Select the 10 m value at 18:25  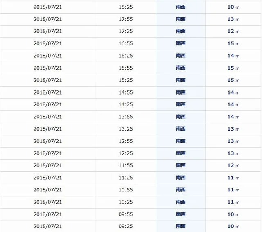(x=233, y=7)
